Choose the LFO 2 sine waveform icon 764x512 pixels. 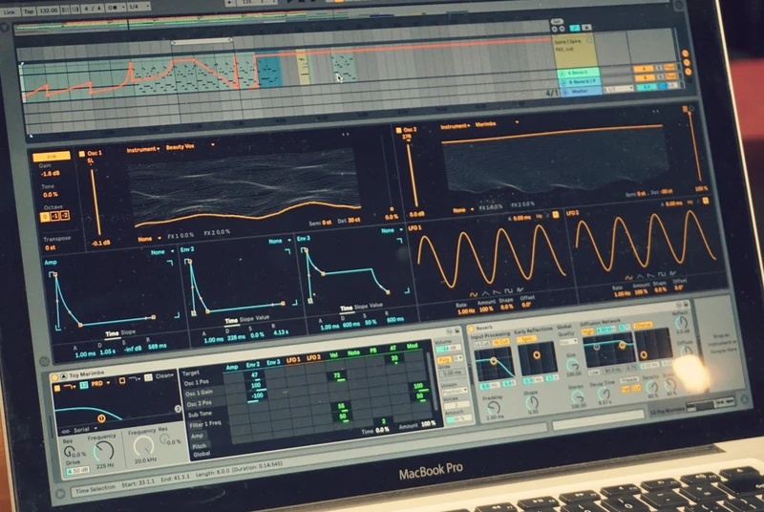tap(629, 277)
